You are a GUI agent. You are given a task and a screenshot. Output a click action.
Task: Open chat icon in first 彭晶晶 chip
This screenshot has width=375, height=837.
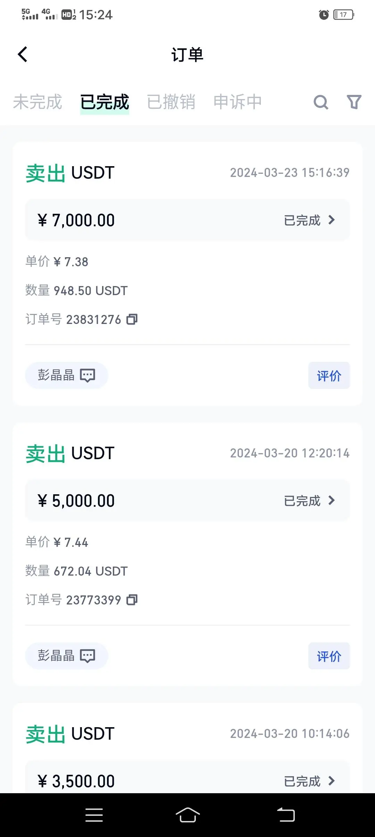tap(87, 375)
